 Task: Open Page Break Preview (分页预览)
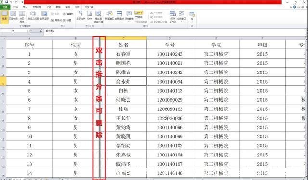pyautogui.click(x=22, y=17)
